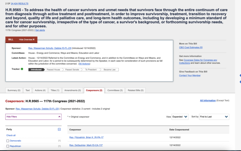Collapse the Hide Filters panel
The height and width of the screenshot is (151, 241).
(x=33, y=117)
